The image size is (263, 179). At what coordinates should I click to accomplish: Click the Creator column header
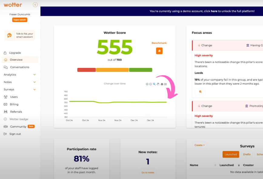tap(248, 165)
